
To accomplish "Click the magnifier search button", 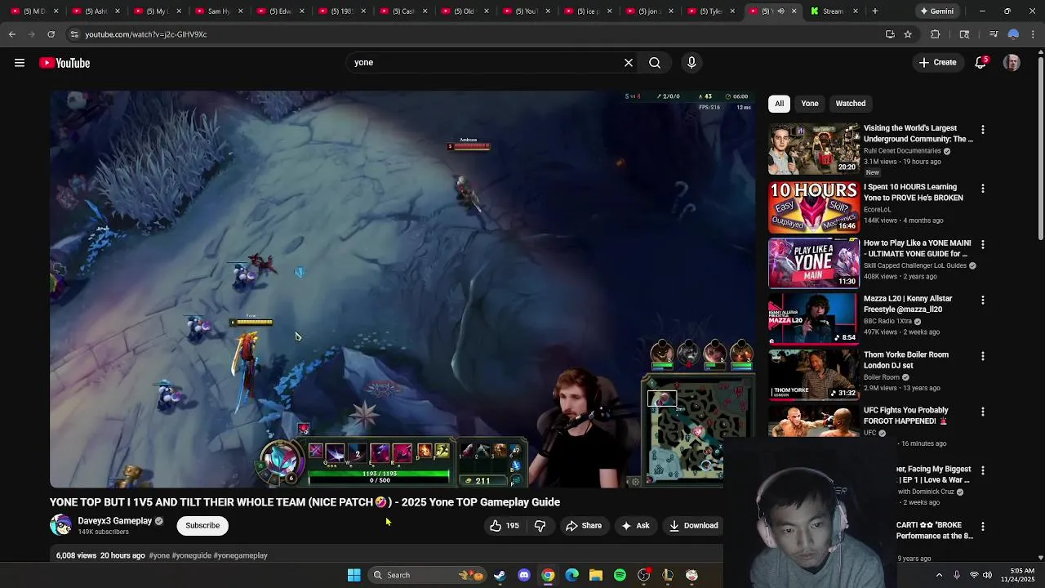I will tap(655, 63).
